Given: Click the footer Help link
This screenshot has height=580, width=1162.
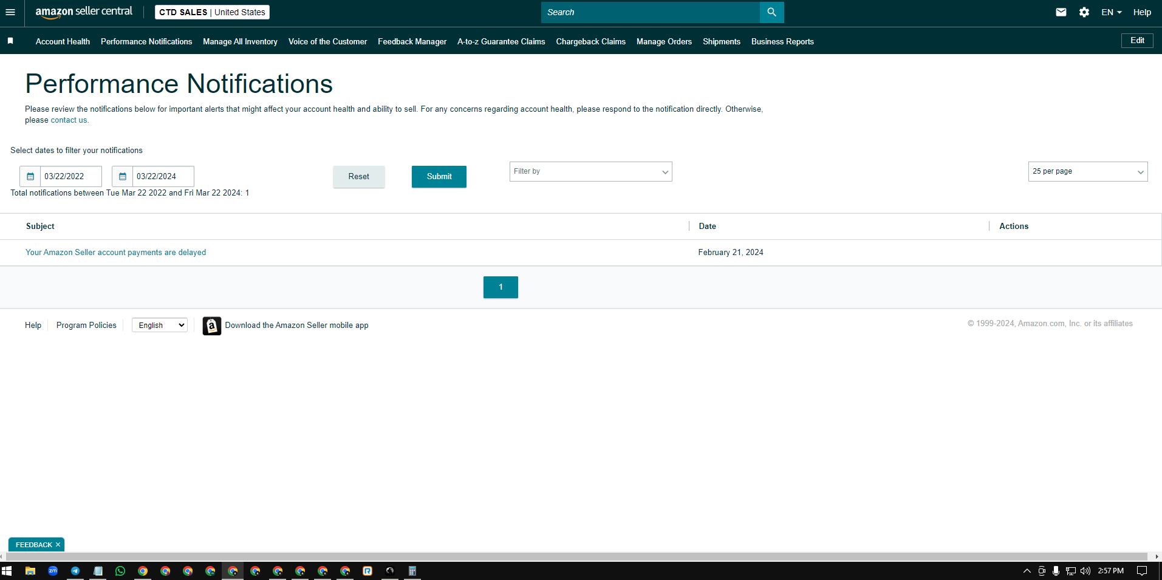Looking at the screenshot, I should [33, 326].
